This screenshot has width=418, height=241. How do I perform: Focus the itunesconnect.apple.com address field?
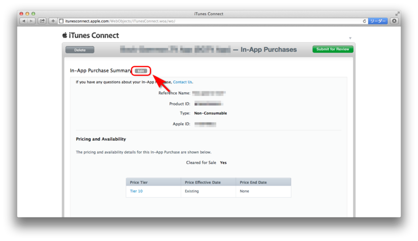[213, 21]
